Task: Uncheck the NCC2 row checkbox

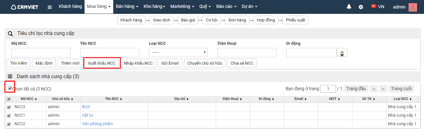Action: (9, 124)
